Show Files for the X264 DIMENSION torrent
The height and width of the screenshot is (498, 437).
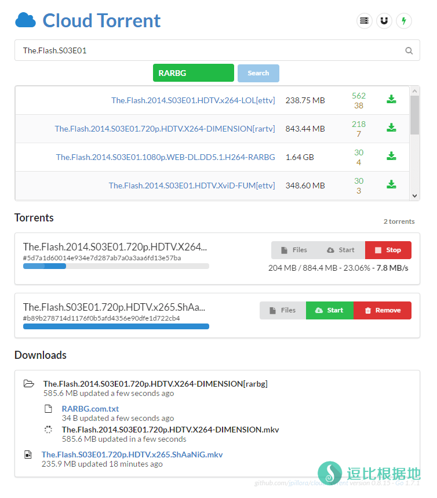(x=294, y=250)
